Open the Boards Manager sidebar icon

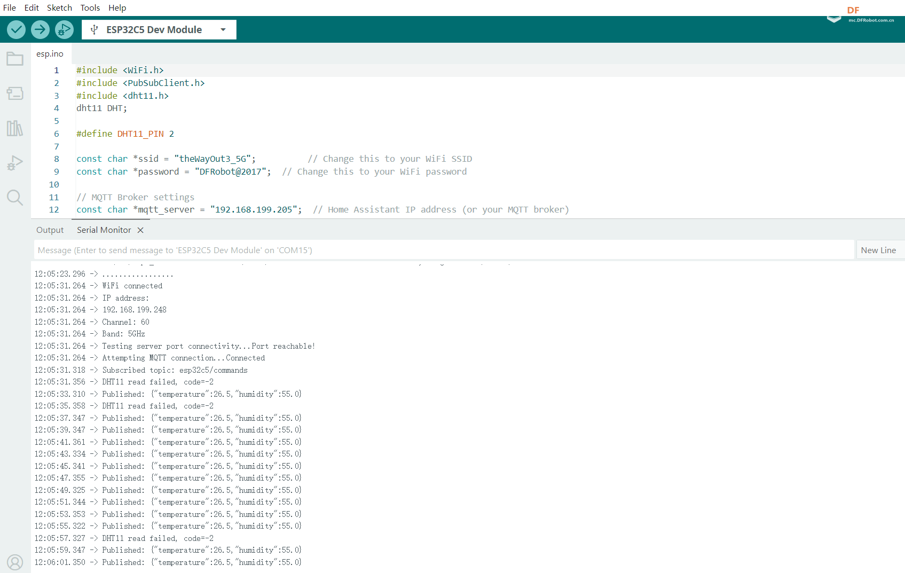(15, 93)
